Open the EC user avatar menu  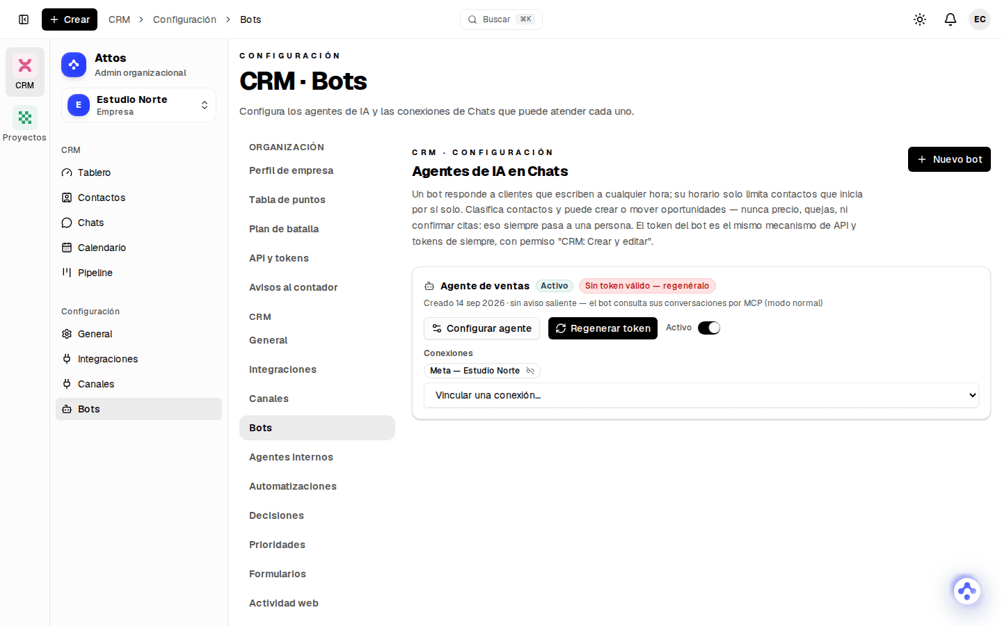[x=980, y=19]
